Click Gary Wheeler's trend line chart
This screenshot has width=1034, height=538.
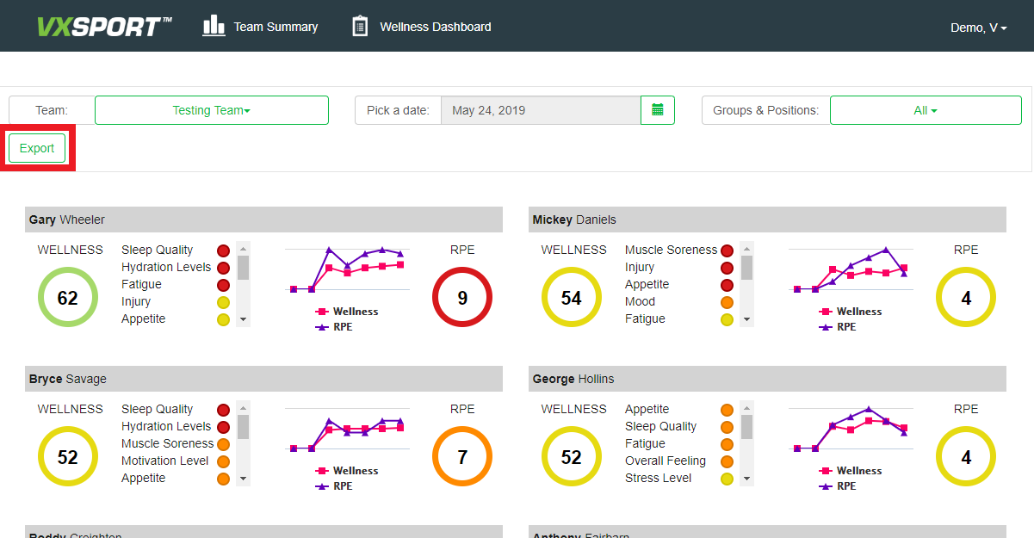[347, 269]
